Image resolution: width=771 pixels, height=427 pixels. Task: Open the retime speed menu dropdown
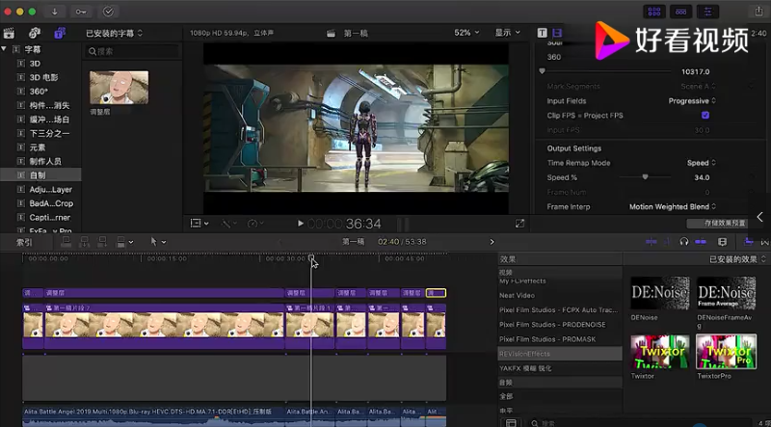[x=255, y=224]
